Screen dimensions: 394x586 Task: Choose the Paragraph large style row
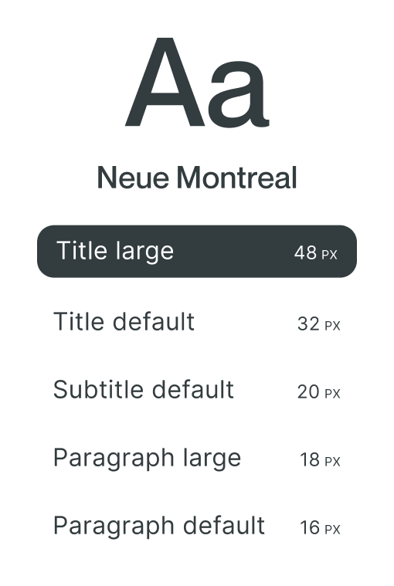coord(197,458)
